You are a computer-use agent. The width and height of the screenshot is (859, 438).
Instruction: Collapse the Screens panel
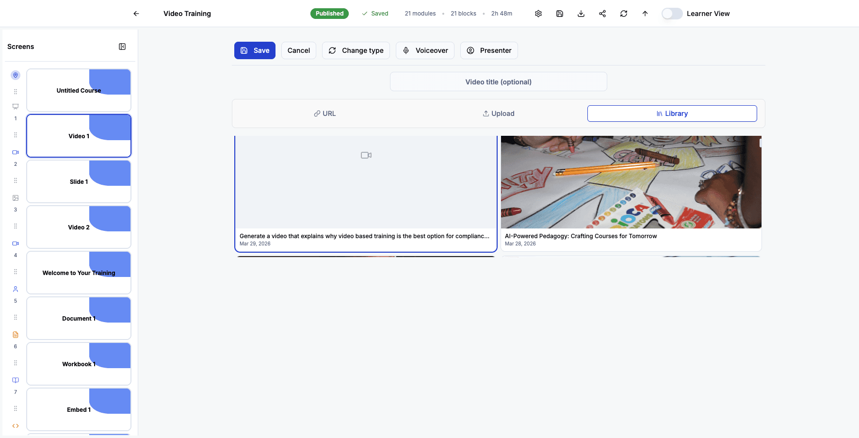pyautogui.click(x=122, y=46)
